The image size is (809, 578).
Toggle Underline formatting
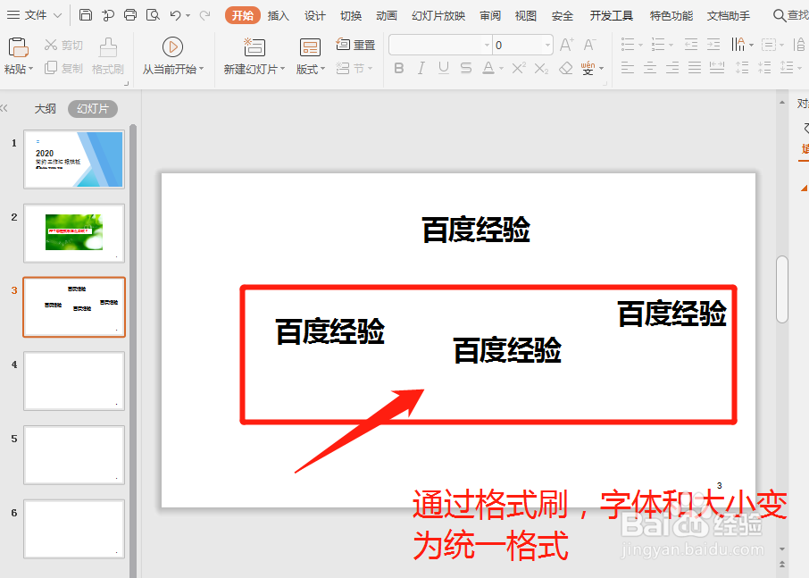(x=443, y=68)
